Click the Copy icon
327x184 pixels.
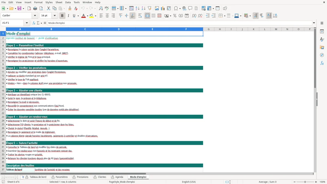coord(54,8)
